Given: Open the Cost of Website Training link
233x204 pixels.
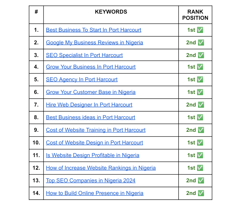Looking at the screenshot, I should point(95,130).
